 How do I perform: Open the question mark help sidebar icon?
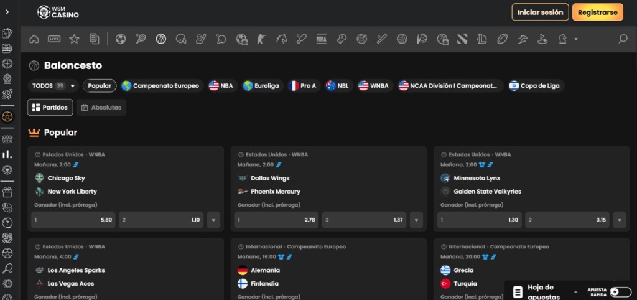(x=7, y=222)
